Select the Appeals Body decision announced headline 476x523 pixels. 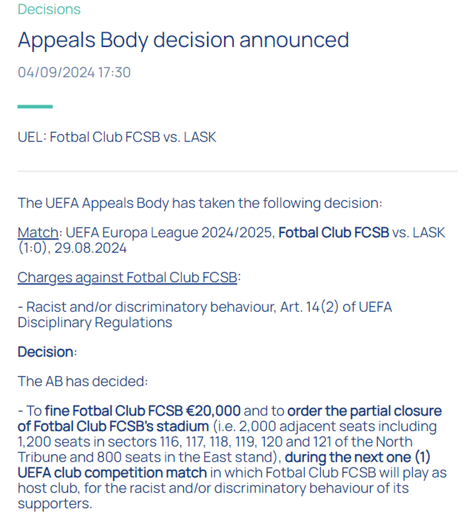183,40
